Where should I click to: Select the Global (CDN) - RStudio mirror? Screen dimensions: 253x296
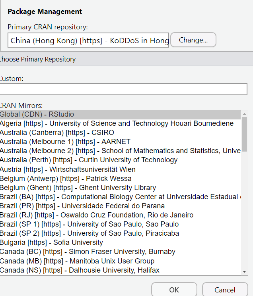(x=121, y=114)
